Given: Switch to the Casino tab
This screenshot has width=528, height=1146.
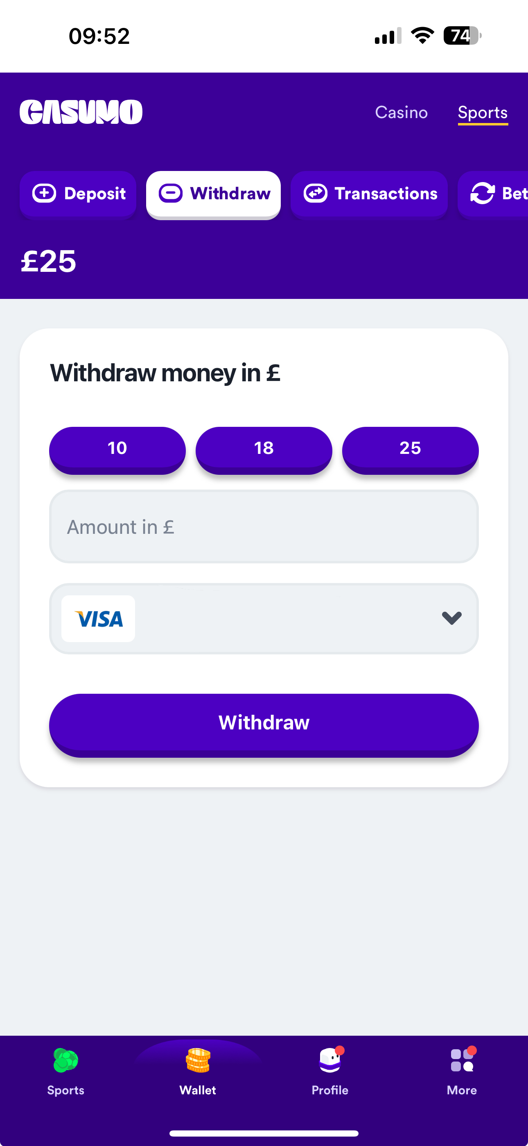Looking at the screenshot, I should coord(401,113).
